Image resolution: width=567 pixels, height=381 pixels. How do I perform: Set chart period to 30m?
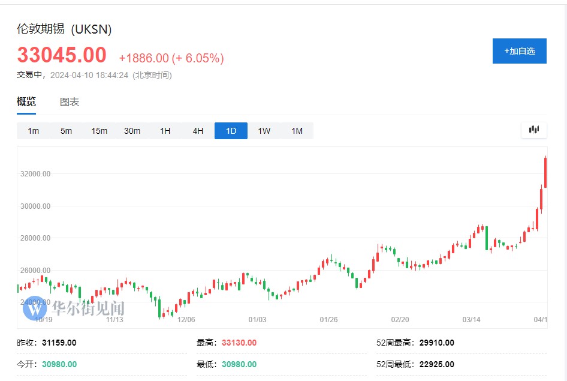[x=132, y=131]
